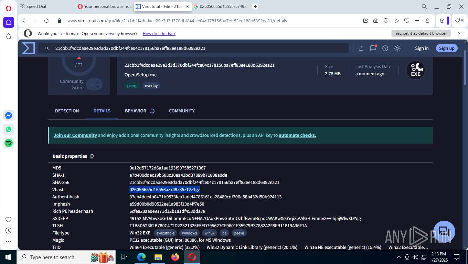Viewport: 468px width, 264px height.
Task: Go back to the previous page
Action: point(24,21)
